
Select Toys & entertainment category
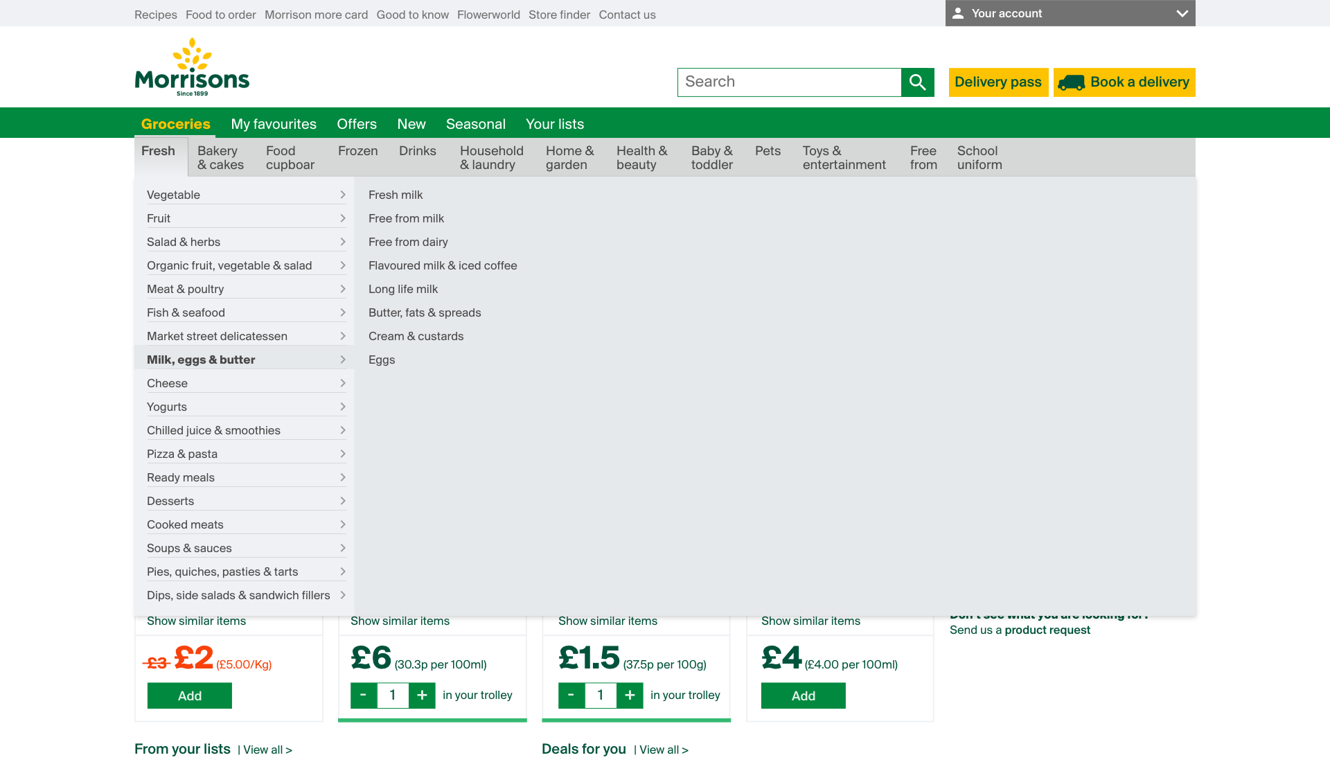tap(844, 158)
